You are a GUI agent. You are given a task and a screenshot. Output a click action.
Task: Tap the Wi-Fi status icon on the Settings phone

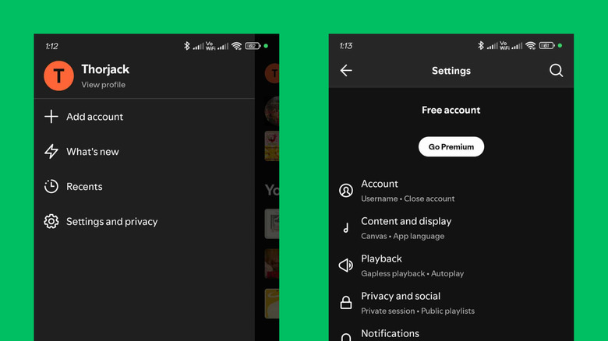tap(531, 46)
